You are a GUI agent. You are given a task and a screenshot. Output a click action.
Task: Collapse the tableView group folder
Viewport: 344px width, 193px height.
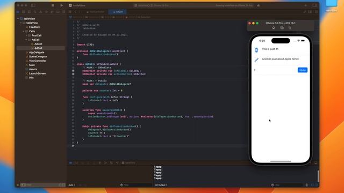(x=21, y=23)
